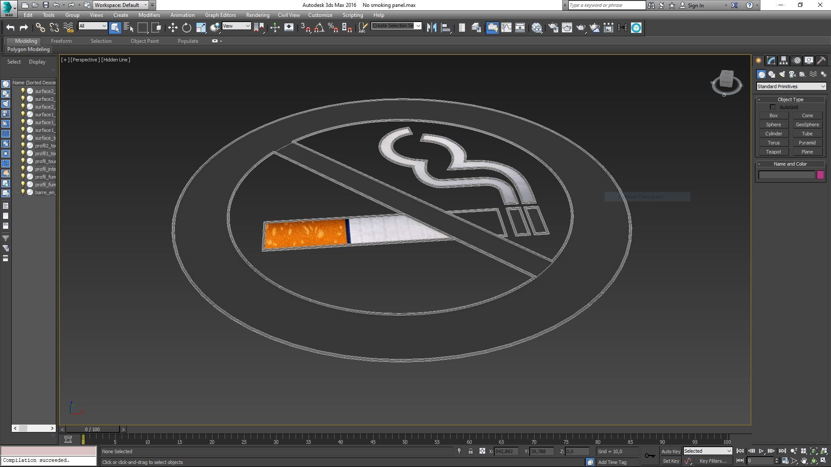The width and height of the screenshot is (831, 467).
Task: Activate the Select Object tool
Action: click(115, 28)
